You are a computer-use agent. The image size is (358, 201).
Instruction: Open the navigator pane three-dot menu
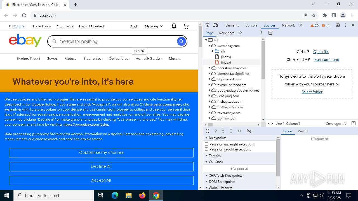click(x=261, y=33)
